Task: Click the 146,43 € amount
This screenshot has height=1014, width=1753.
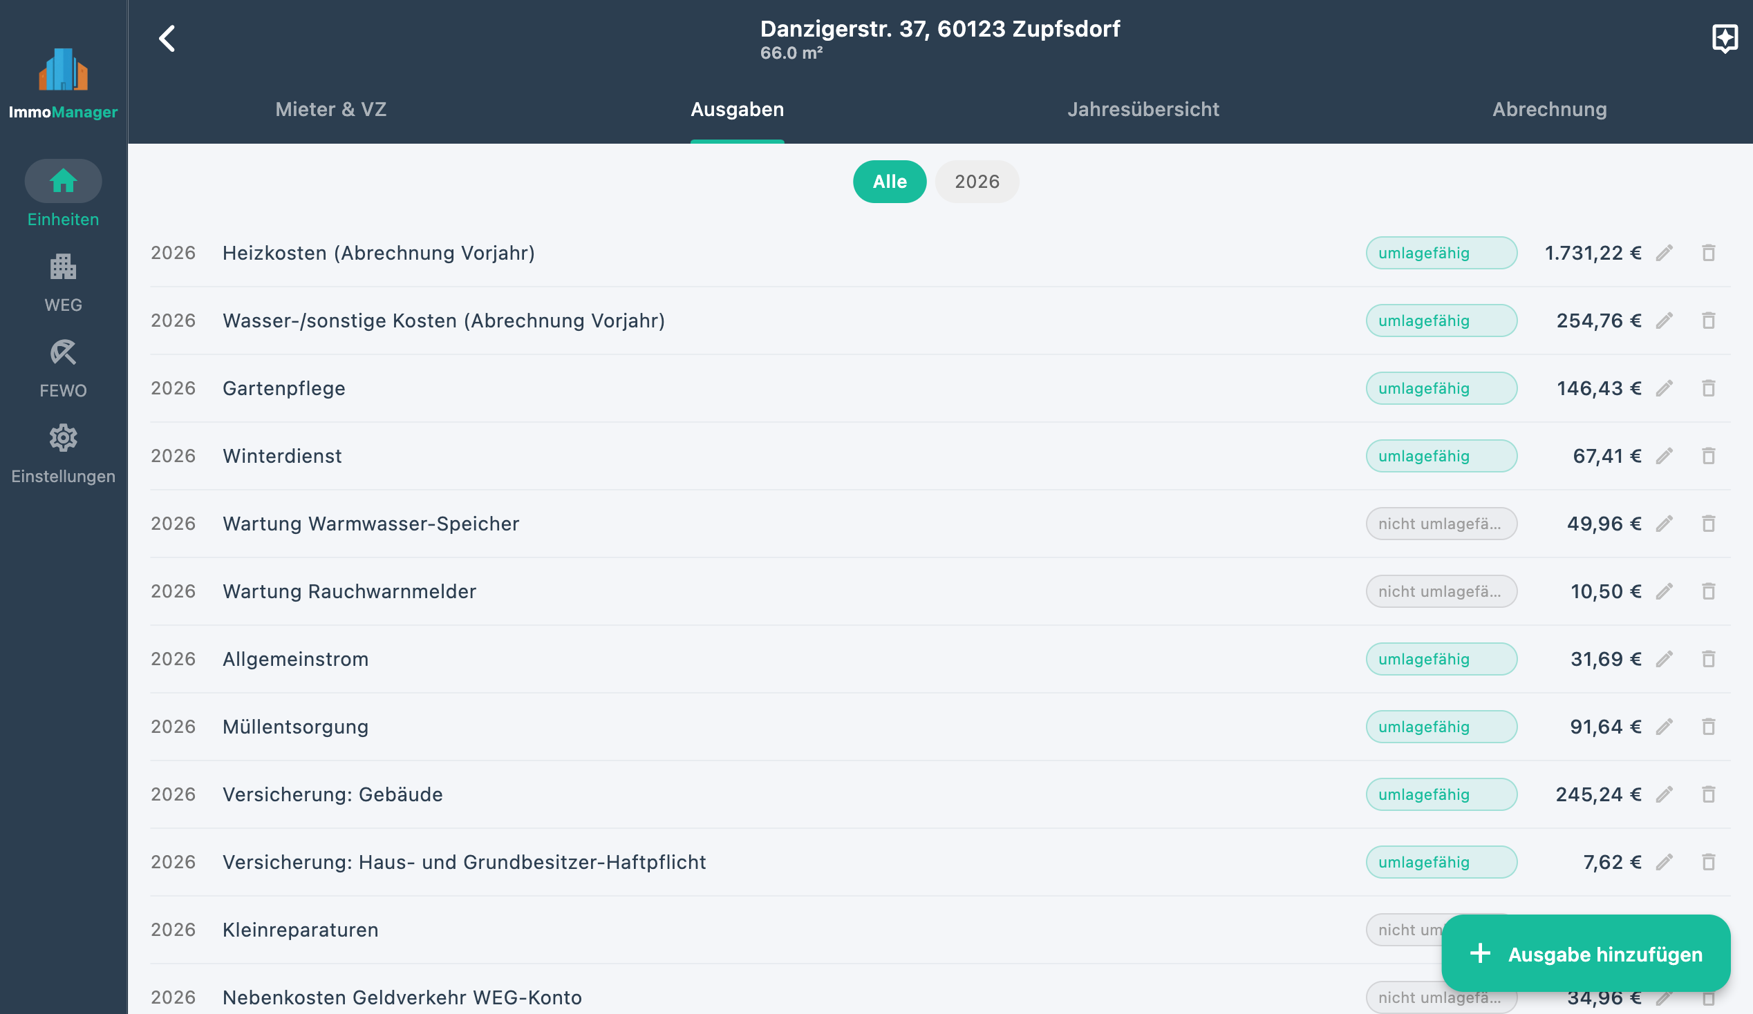Action: (x=1599, y=388)
